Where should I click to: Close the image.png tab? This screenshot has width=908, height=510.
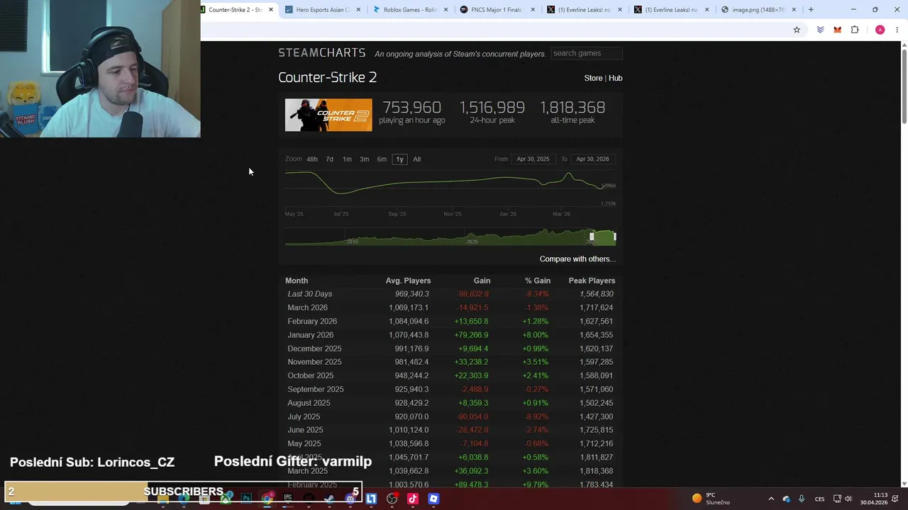(x=794, y=10)
